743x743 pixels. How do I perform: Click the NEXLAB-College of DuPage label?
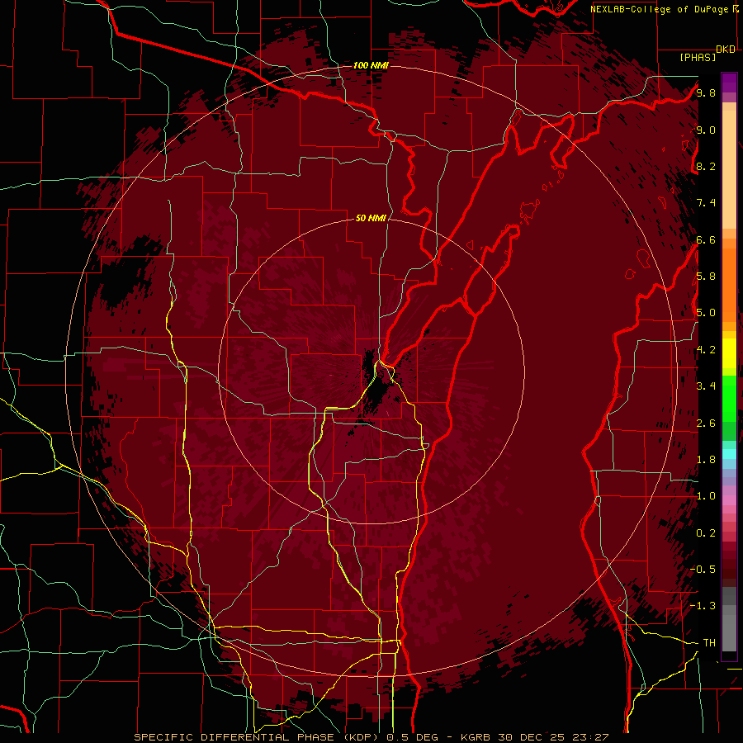click(x=659, y=9)
